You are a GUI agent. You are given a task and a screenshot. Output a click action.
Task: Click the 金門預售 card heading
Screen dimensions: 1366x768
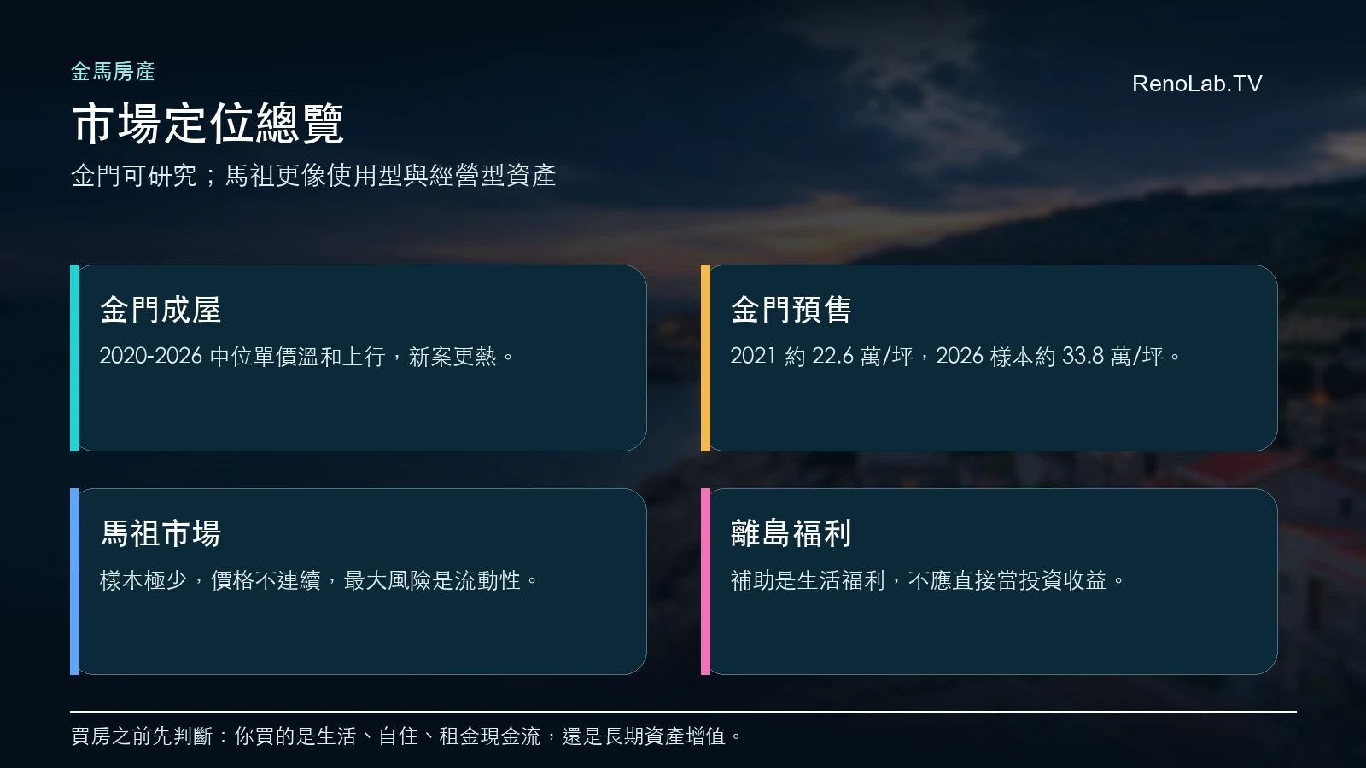(x=791, y=310)
